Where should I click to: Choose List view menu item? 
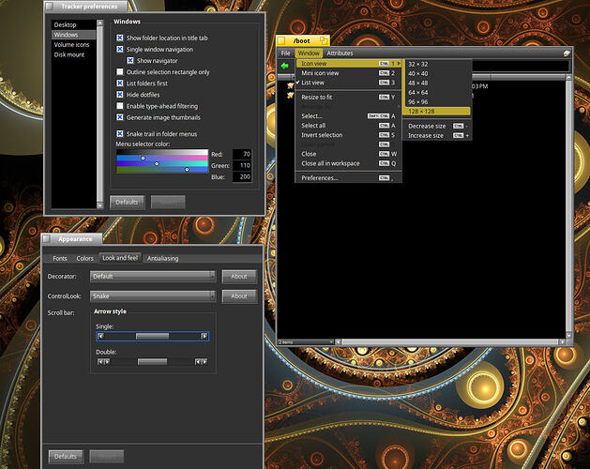pos(348,83)
